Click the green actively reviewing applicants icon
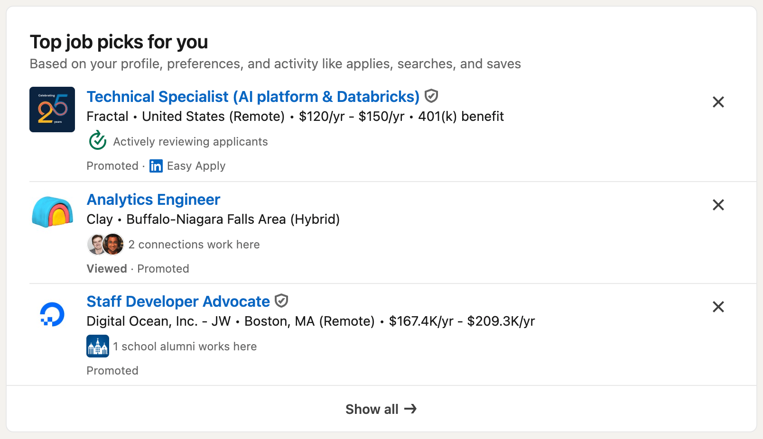This screenshot has width=763, height=439. pos(98,140)
